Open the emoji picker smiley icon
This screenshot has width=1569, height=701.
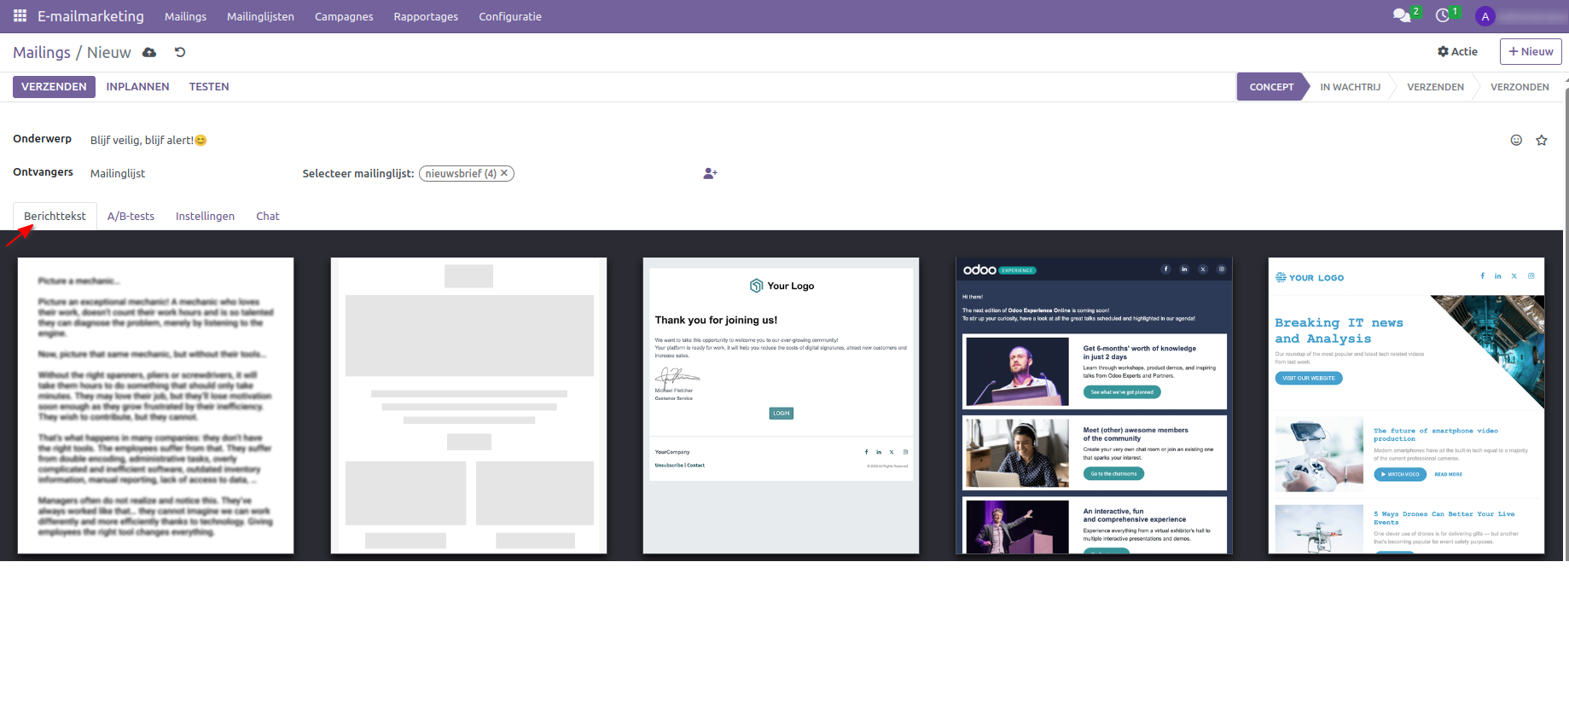coord(1516,140)
